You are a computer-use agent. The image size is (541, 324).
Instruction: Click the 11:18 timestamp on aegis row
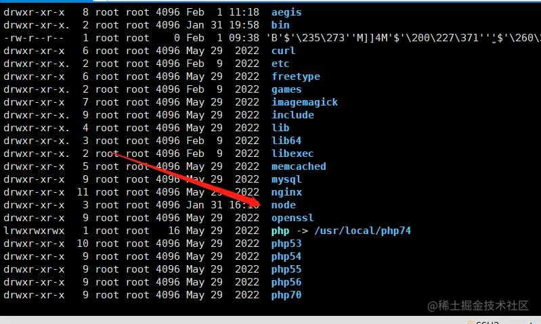pos(244,12)
